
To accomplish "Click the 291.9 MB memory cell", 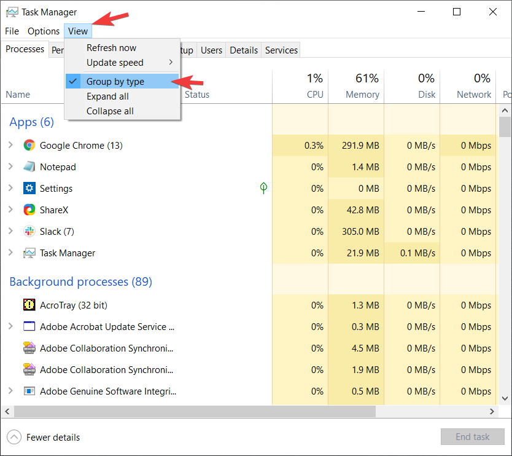I will (x=356, y=145).
